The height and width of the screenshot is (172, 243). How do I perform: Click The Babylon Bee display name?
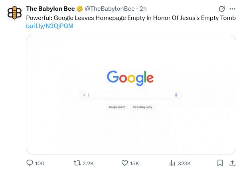click(x=51, y=9)
